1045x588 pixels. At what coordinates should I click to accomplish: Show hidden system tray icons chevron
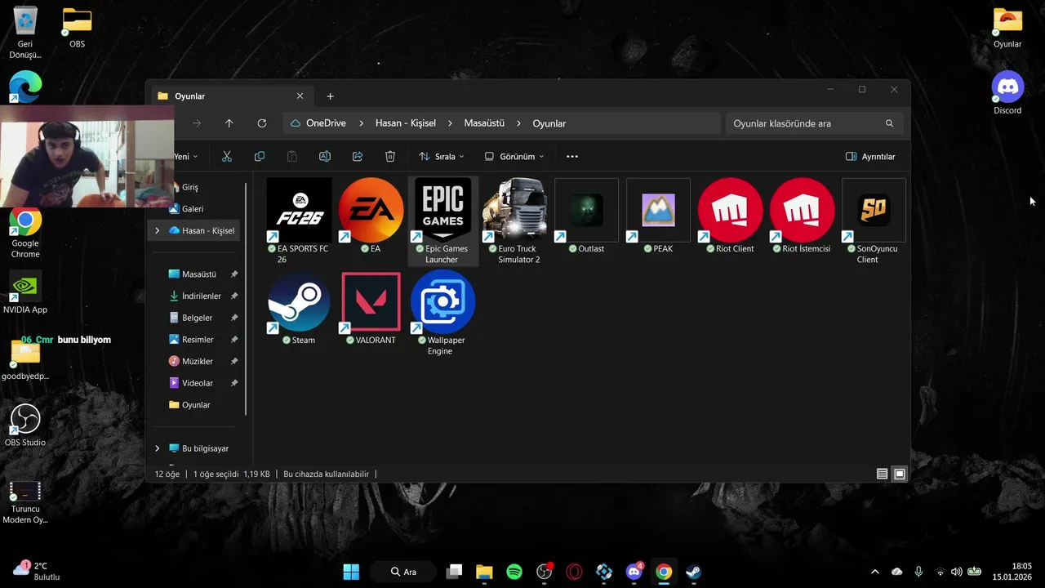[875, 572]
